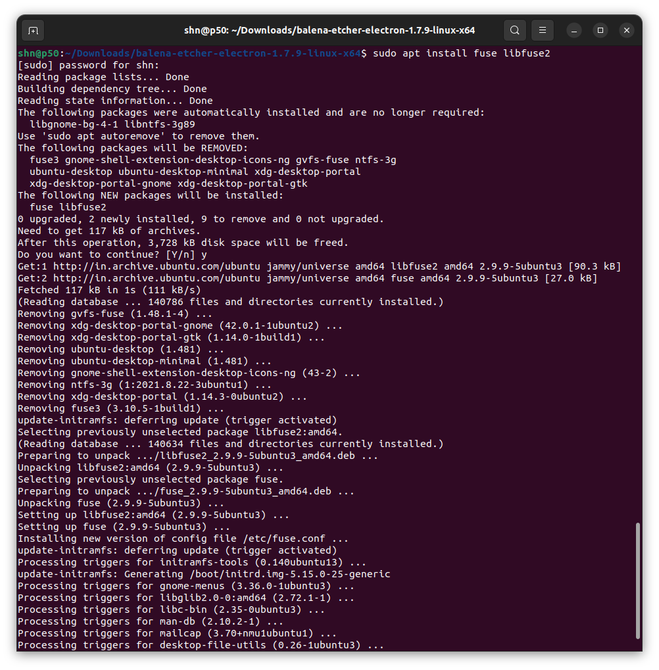Click 'Setting up fuse (2.9.9-5ubuntu3)' line
The height and width of the screenshot is (670, 659).
tap(124, 527)
